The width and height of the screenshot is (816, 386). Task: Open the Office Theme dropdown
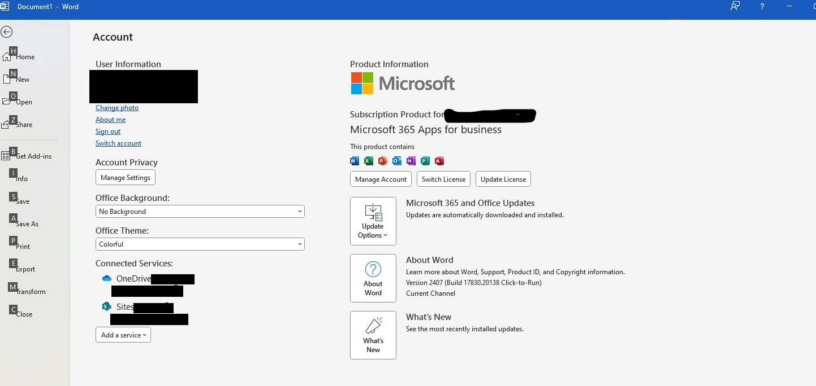(x=200, y=244)
